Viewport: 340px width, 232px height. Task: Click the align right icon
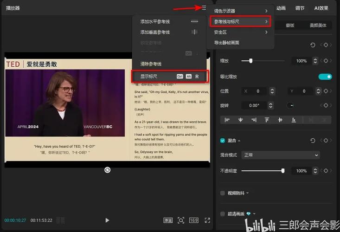click(254, 120)
